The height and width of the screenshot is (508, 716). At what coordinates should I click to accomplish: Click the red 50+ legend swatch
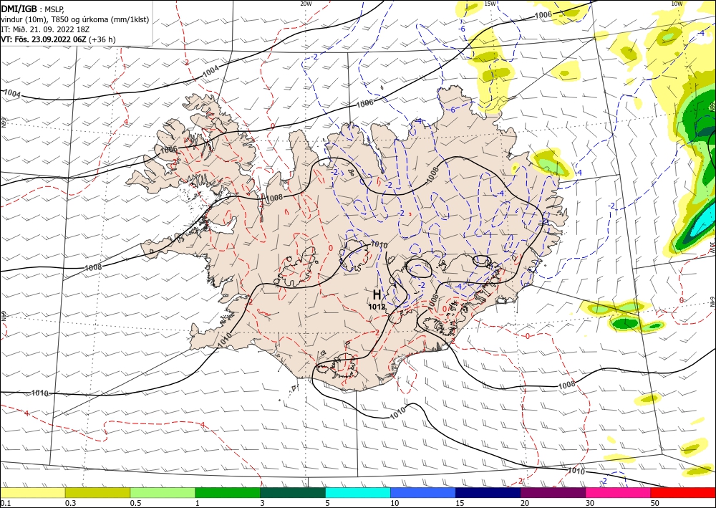pyautogui.click(x=683, y=492)
